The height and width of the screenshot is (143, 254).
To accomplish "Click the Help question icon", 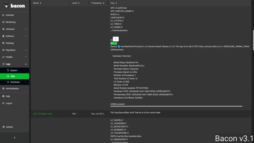I will 3,96.
